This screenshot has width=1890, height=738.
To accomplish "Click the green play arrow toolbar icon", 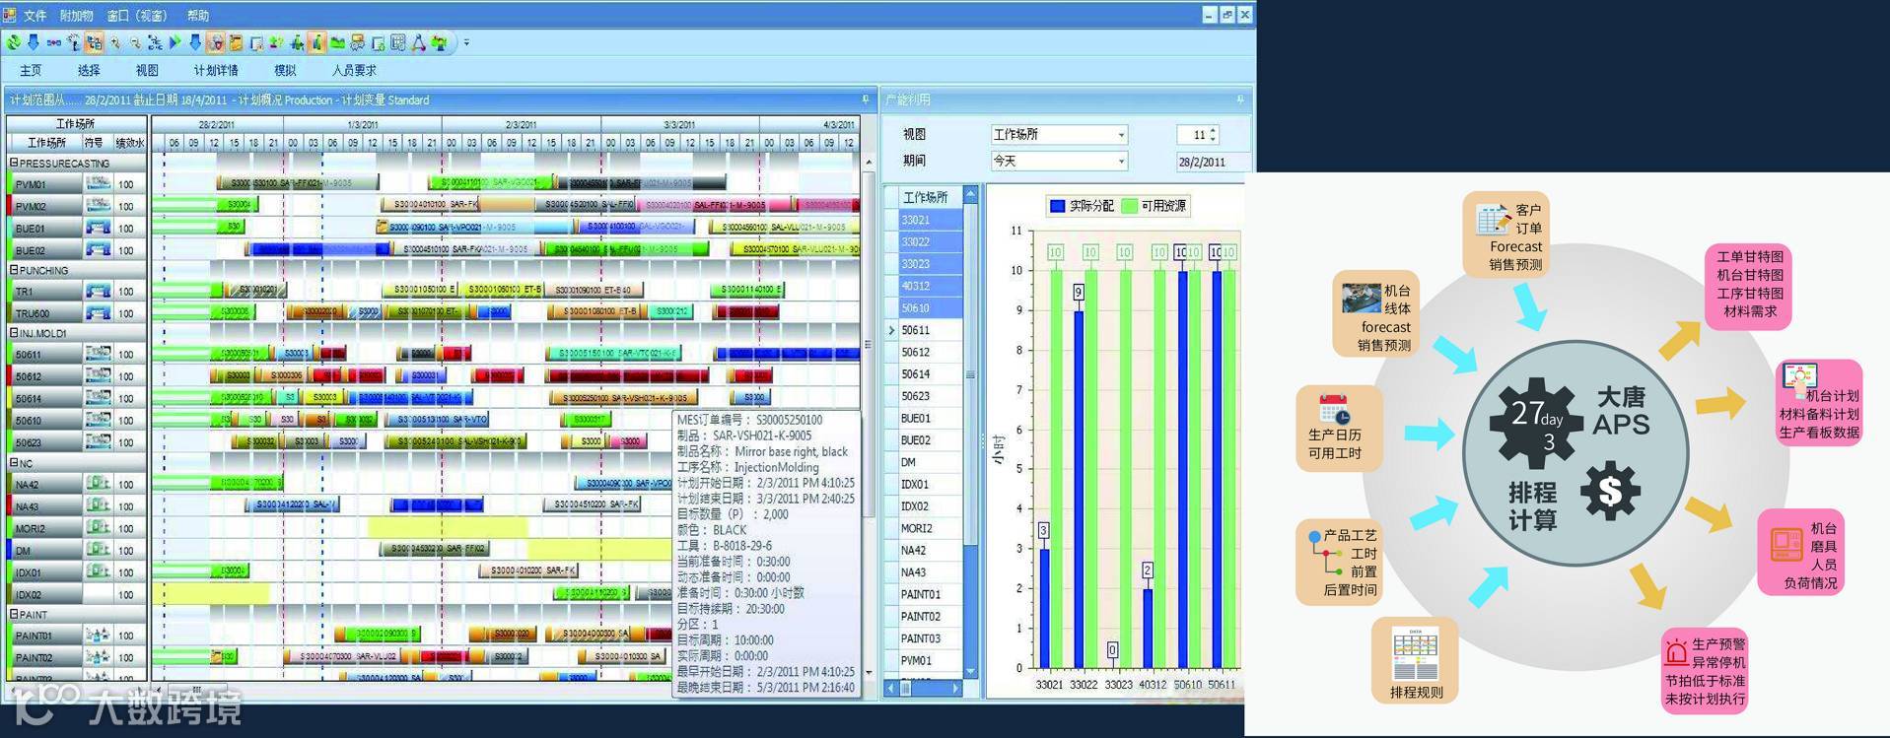I will 175,42.
